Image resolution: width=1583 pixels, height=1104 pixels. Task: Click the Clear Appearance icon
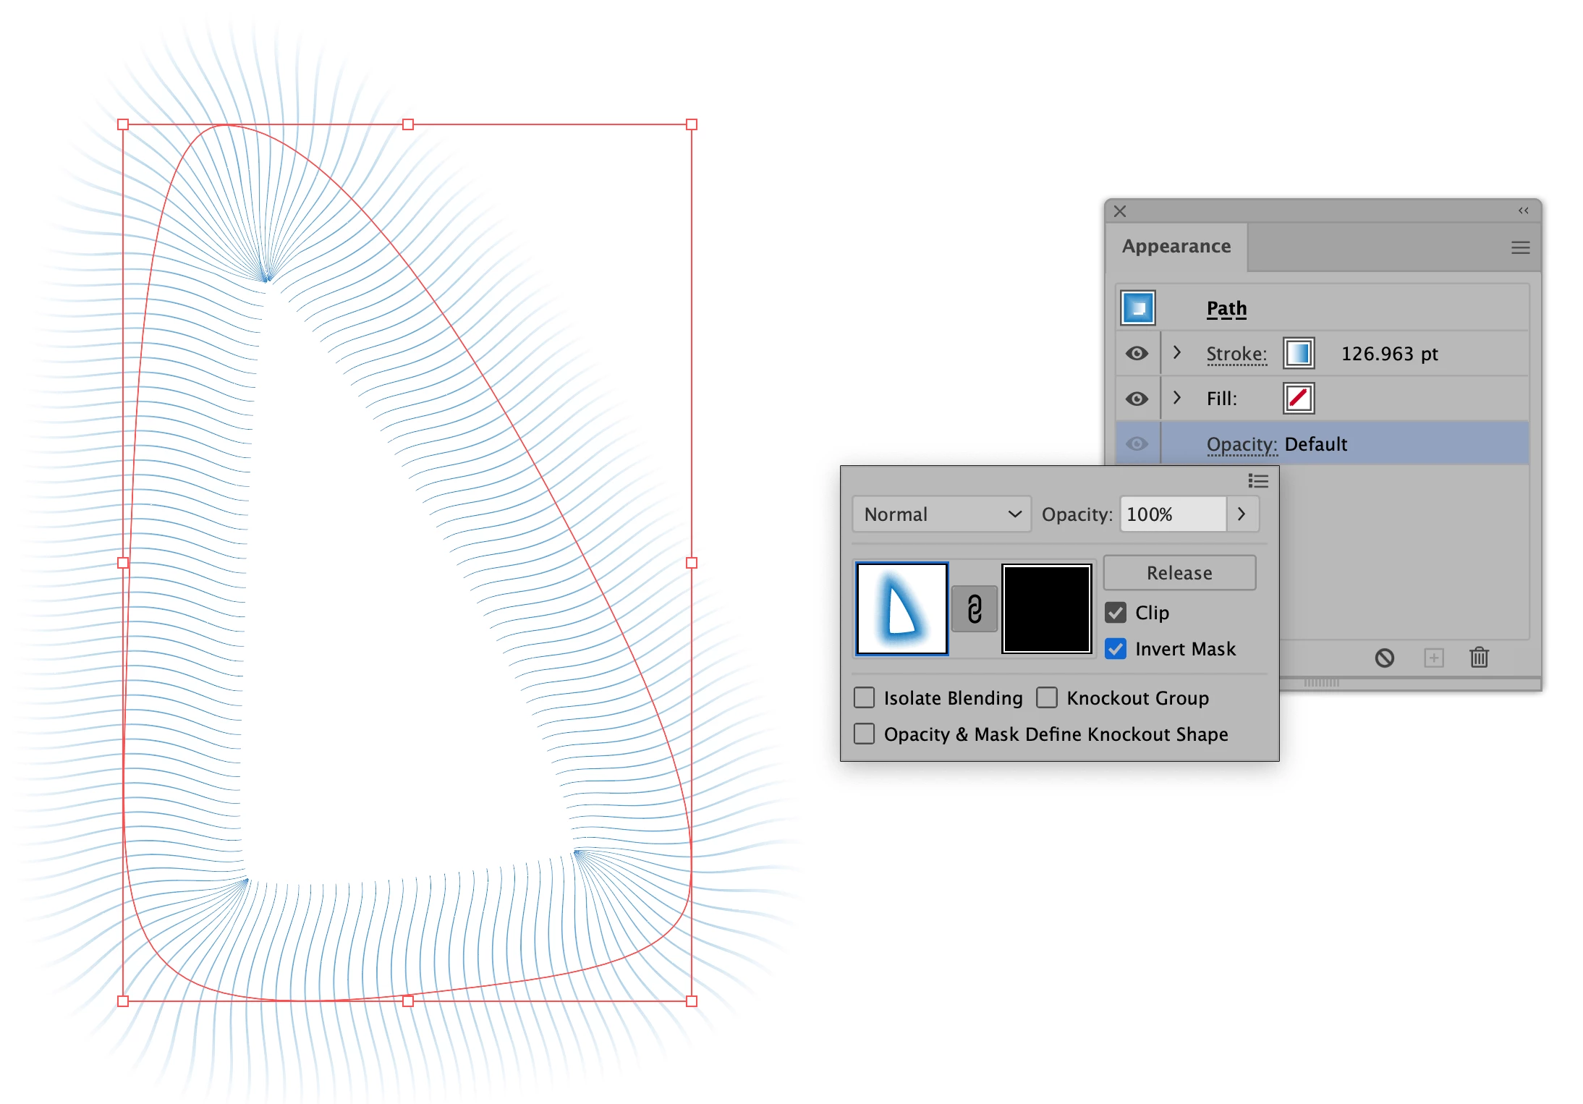1384,658
